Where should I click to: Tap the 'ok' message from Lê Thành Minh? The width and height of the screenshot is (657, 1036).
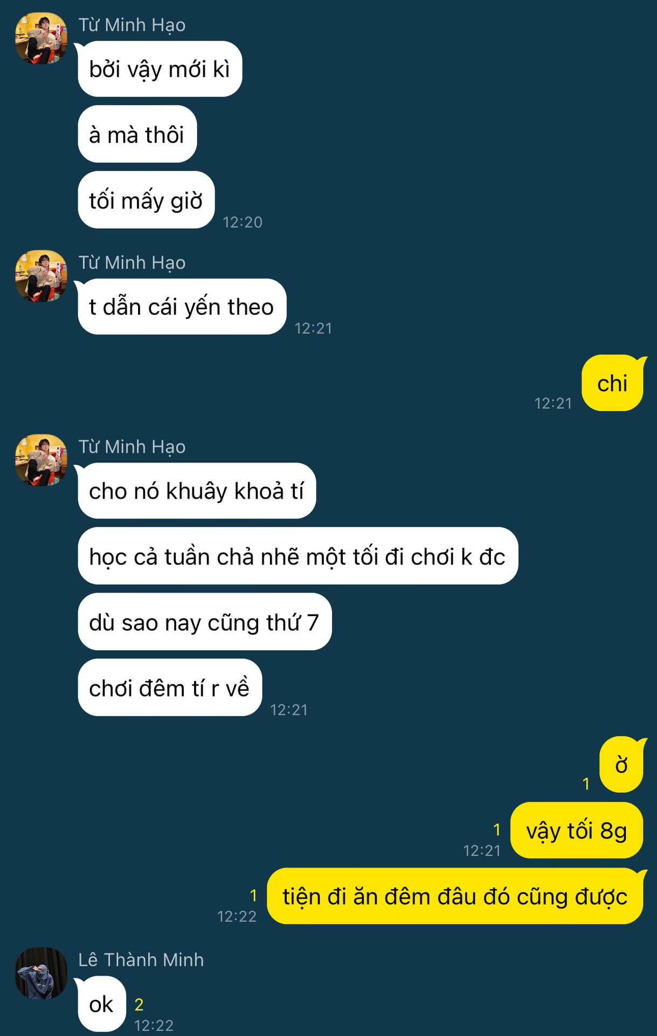[x=102, y=1004]
